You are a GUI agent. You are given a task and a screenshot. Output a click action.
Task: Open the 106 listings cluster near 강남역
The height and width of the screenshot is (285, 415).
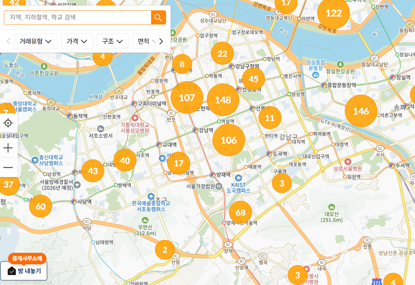tap(229, 140)
